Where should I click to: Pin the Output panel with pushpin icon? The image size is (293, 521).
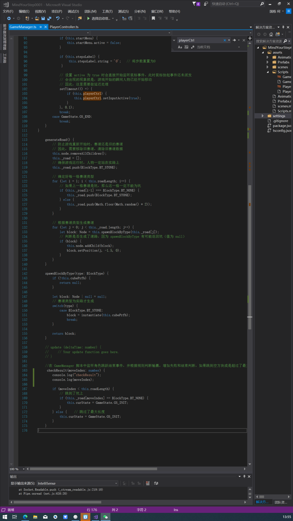pos(244,476)
